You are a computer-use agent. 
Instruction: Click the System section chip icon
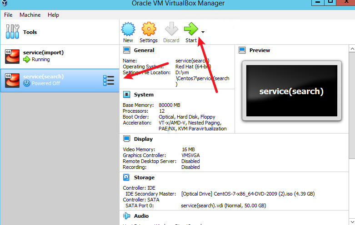click(x=126, y=95)
